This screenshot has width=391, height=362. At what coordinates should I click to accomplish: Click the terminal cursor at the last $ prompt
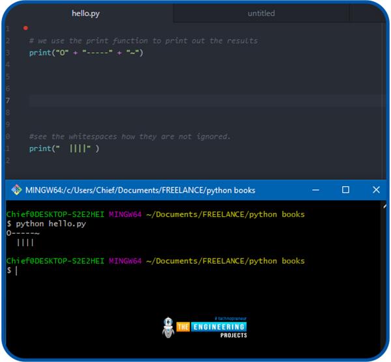[x=16, y=270]
